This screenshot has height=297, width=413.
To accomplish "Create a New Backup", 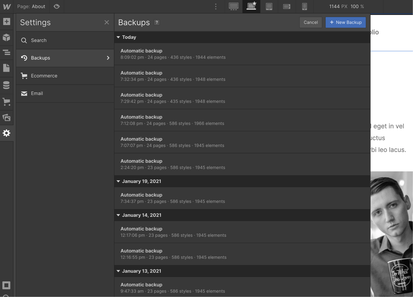I will (346, 22).
